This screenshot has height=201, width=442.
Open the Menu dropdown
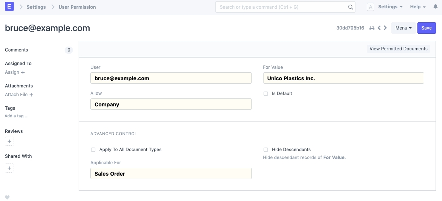point(403,28)
